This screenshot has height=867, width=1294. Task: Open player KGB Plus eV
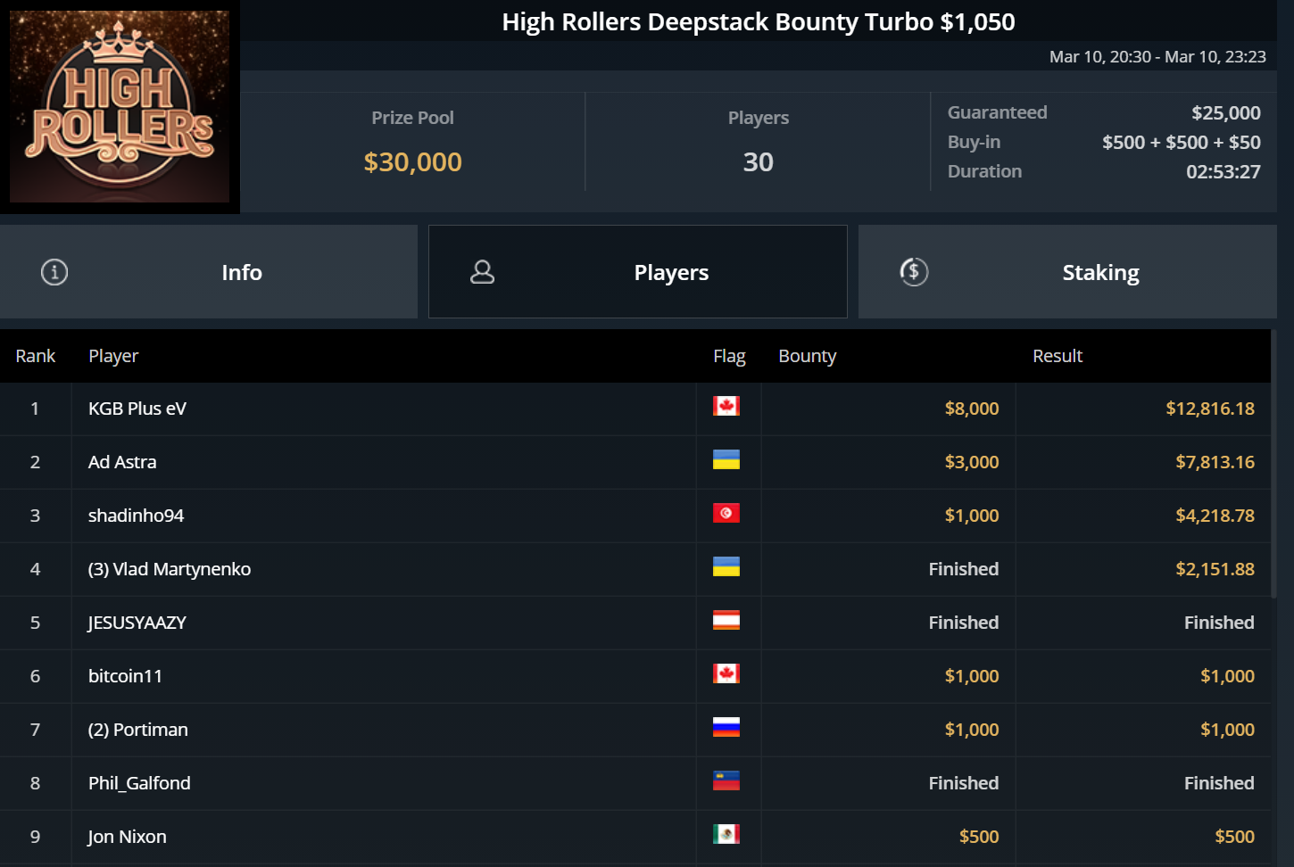click(137, 409)
